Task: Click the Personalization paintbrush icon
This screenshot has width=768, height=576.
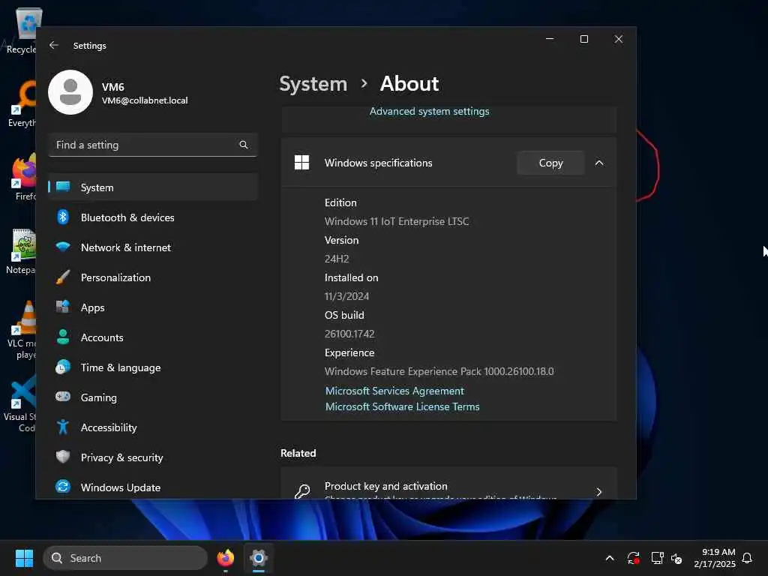Action: [x=63, y=277]
